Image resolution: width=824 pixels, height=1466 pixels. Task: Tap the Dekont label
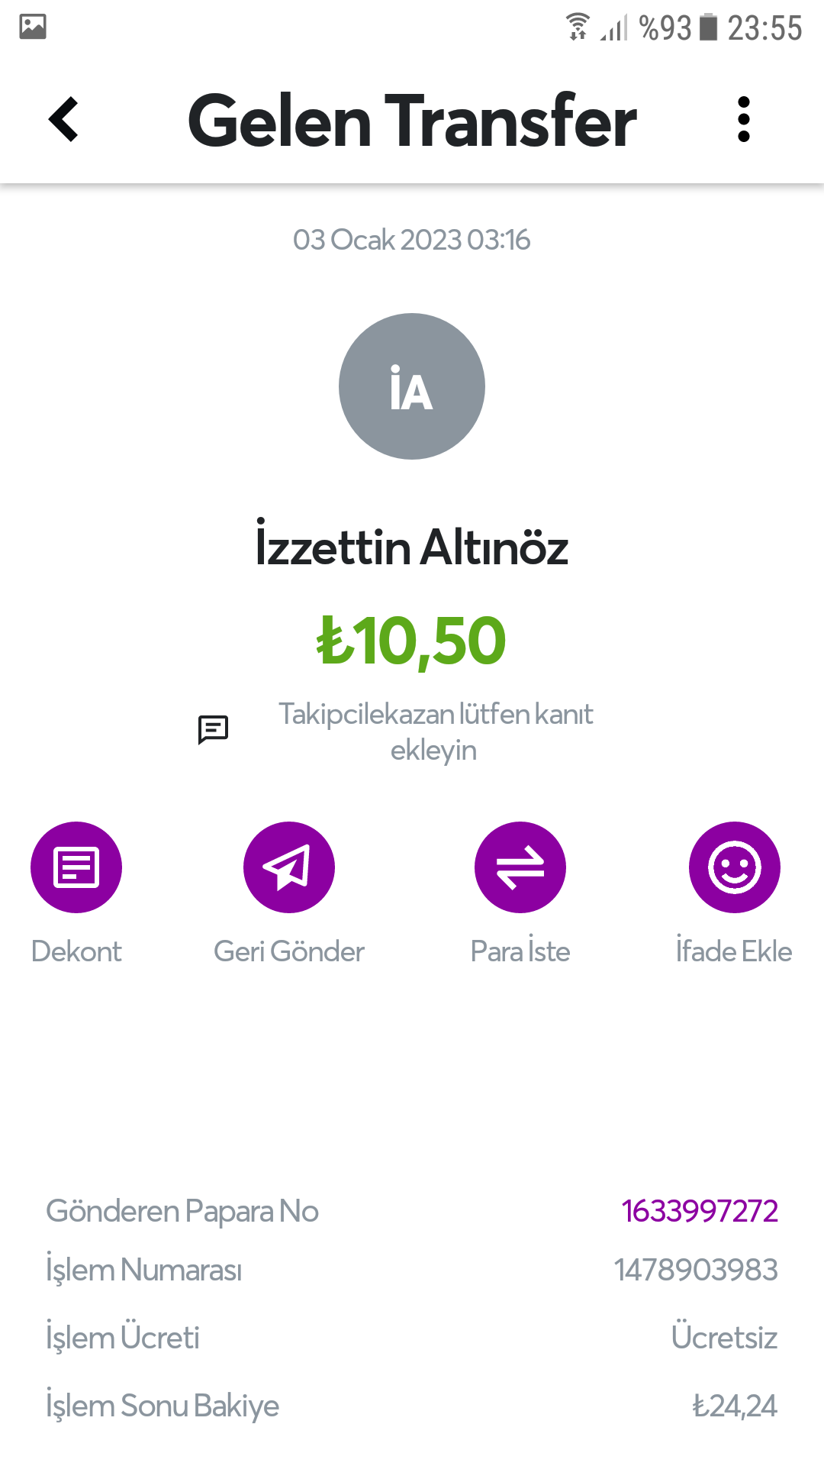pyautogui.click(x=76, y=951)
